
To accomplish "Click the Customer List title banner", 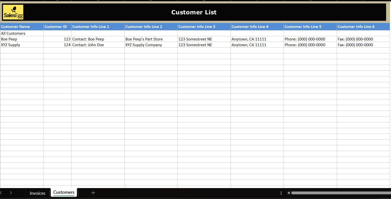I will pos(194,12).
